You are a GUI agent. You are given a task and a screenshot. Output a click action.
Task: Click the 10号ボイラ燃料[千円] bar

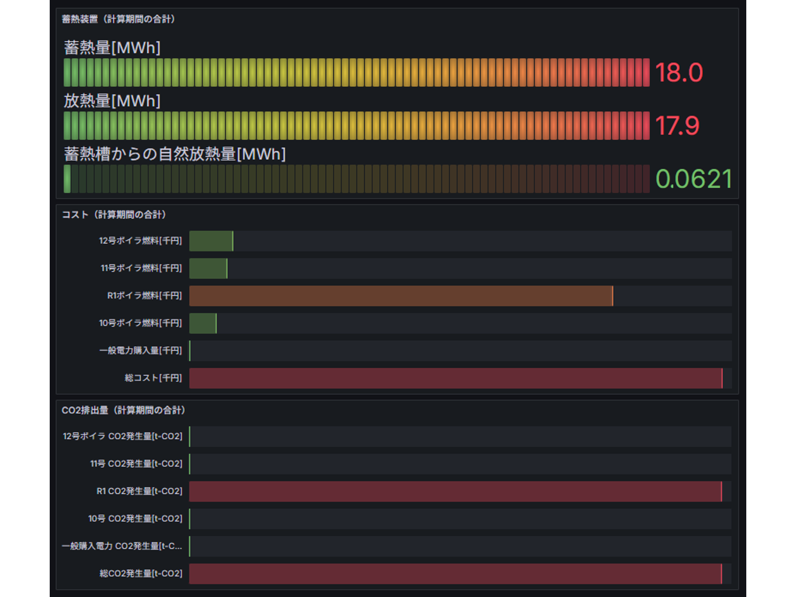(203, 323)
